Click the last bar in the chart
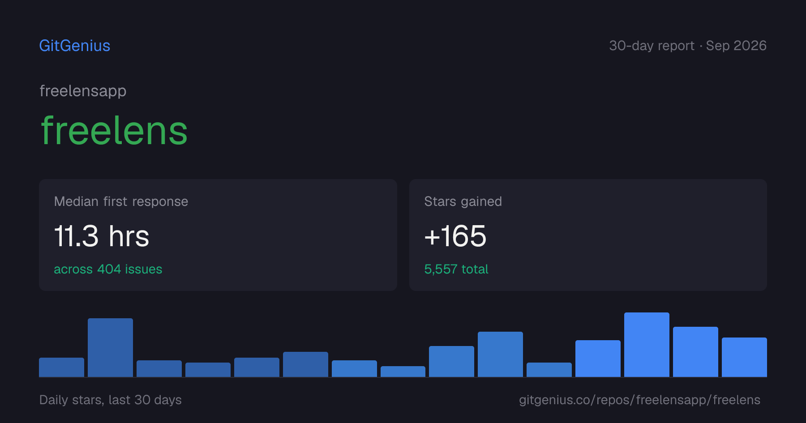806x423 pixels. 744,357
